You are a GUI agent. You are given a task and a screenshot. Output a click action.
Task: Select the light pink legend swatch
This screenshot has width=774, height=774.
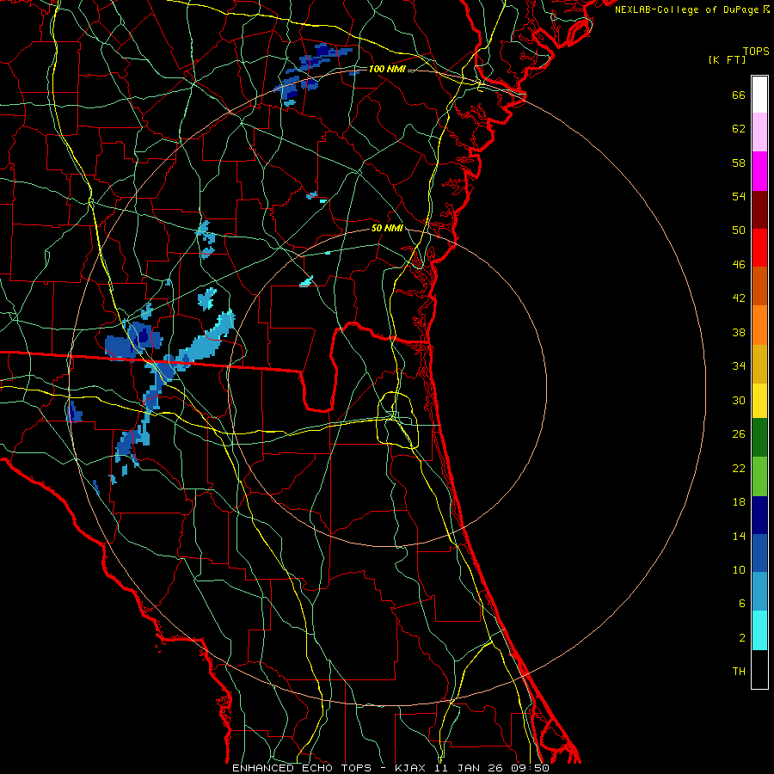coord(759,132)
